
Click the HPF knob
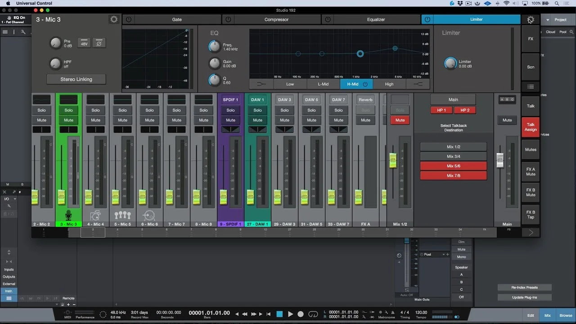click(x=55, y=63)
